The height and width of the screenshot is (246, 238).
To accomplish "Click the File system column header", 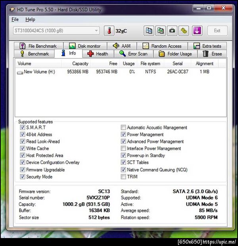I will [150, 64].
